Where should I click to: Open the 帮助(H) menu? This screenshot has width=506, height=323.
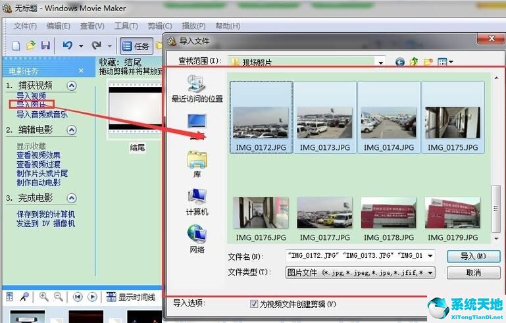[x=228, y=26]
